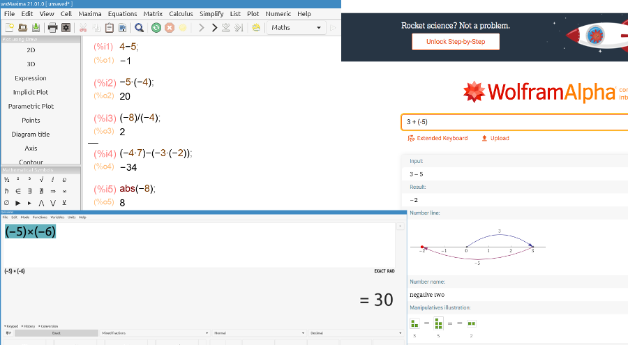Insert the Planck constant h symbol

pyautogui.click(x=6, y=191)
